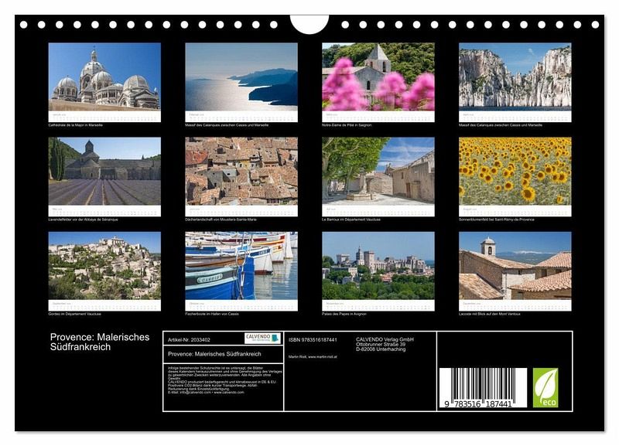619x446 pixels.
Task: Click the 'Martin Ristl, www.martin-ristl.at' credit
Action: pyautogui.click(x=313, y=356)
